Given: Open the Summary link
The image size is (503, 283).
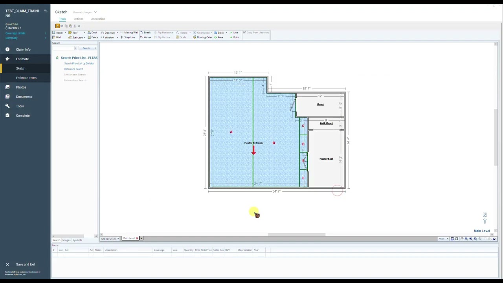Looking at the screenshot, I should click(11, 38).
